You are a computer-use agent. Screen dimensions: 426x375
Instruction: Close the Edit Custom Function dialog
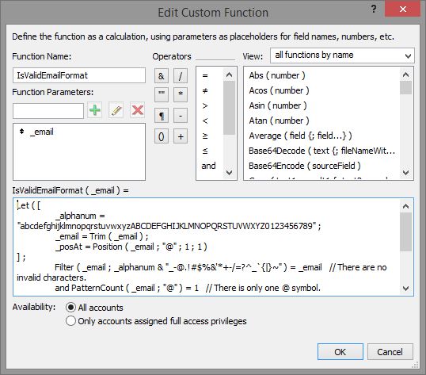point(402,9)
